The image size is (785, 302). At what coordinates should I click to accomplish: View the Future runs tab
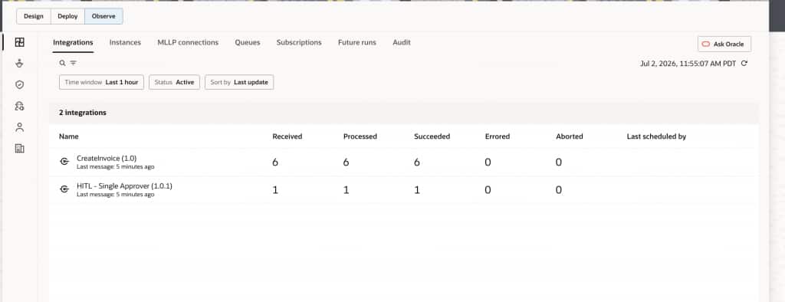[357, 43]
